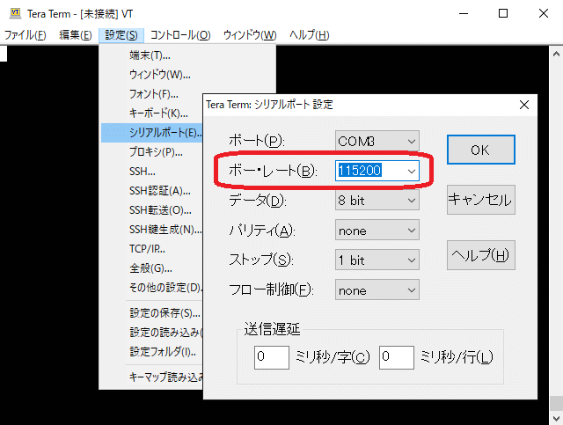Open the ファイル(F) menu

tap(26, 35)
